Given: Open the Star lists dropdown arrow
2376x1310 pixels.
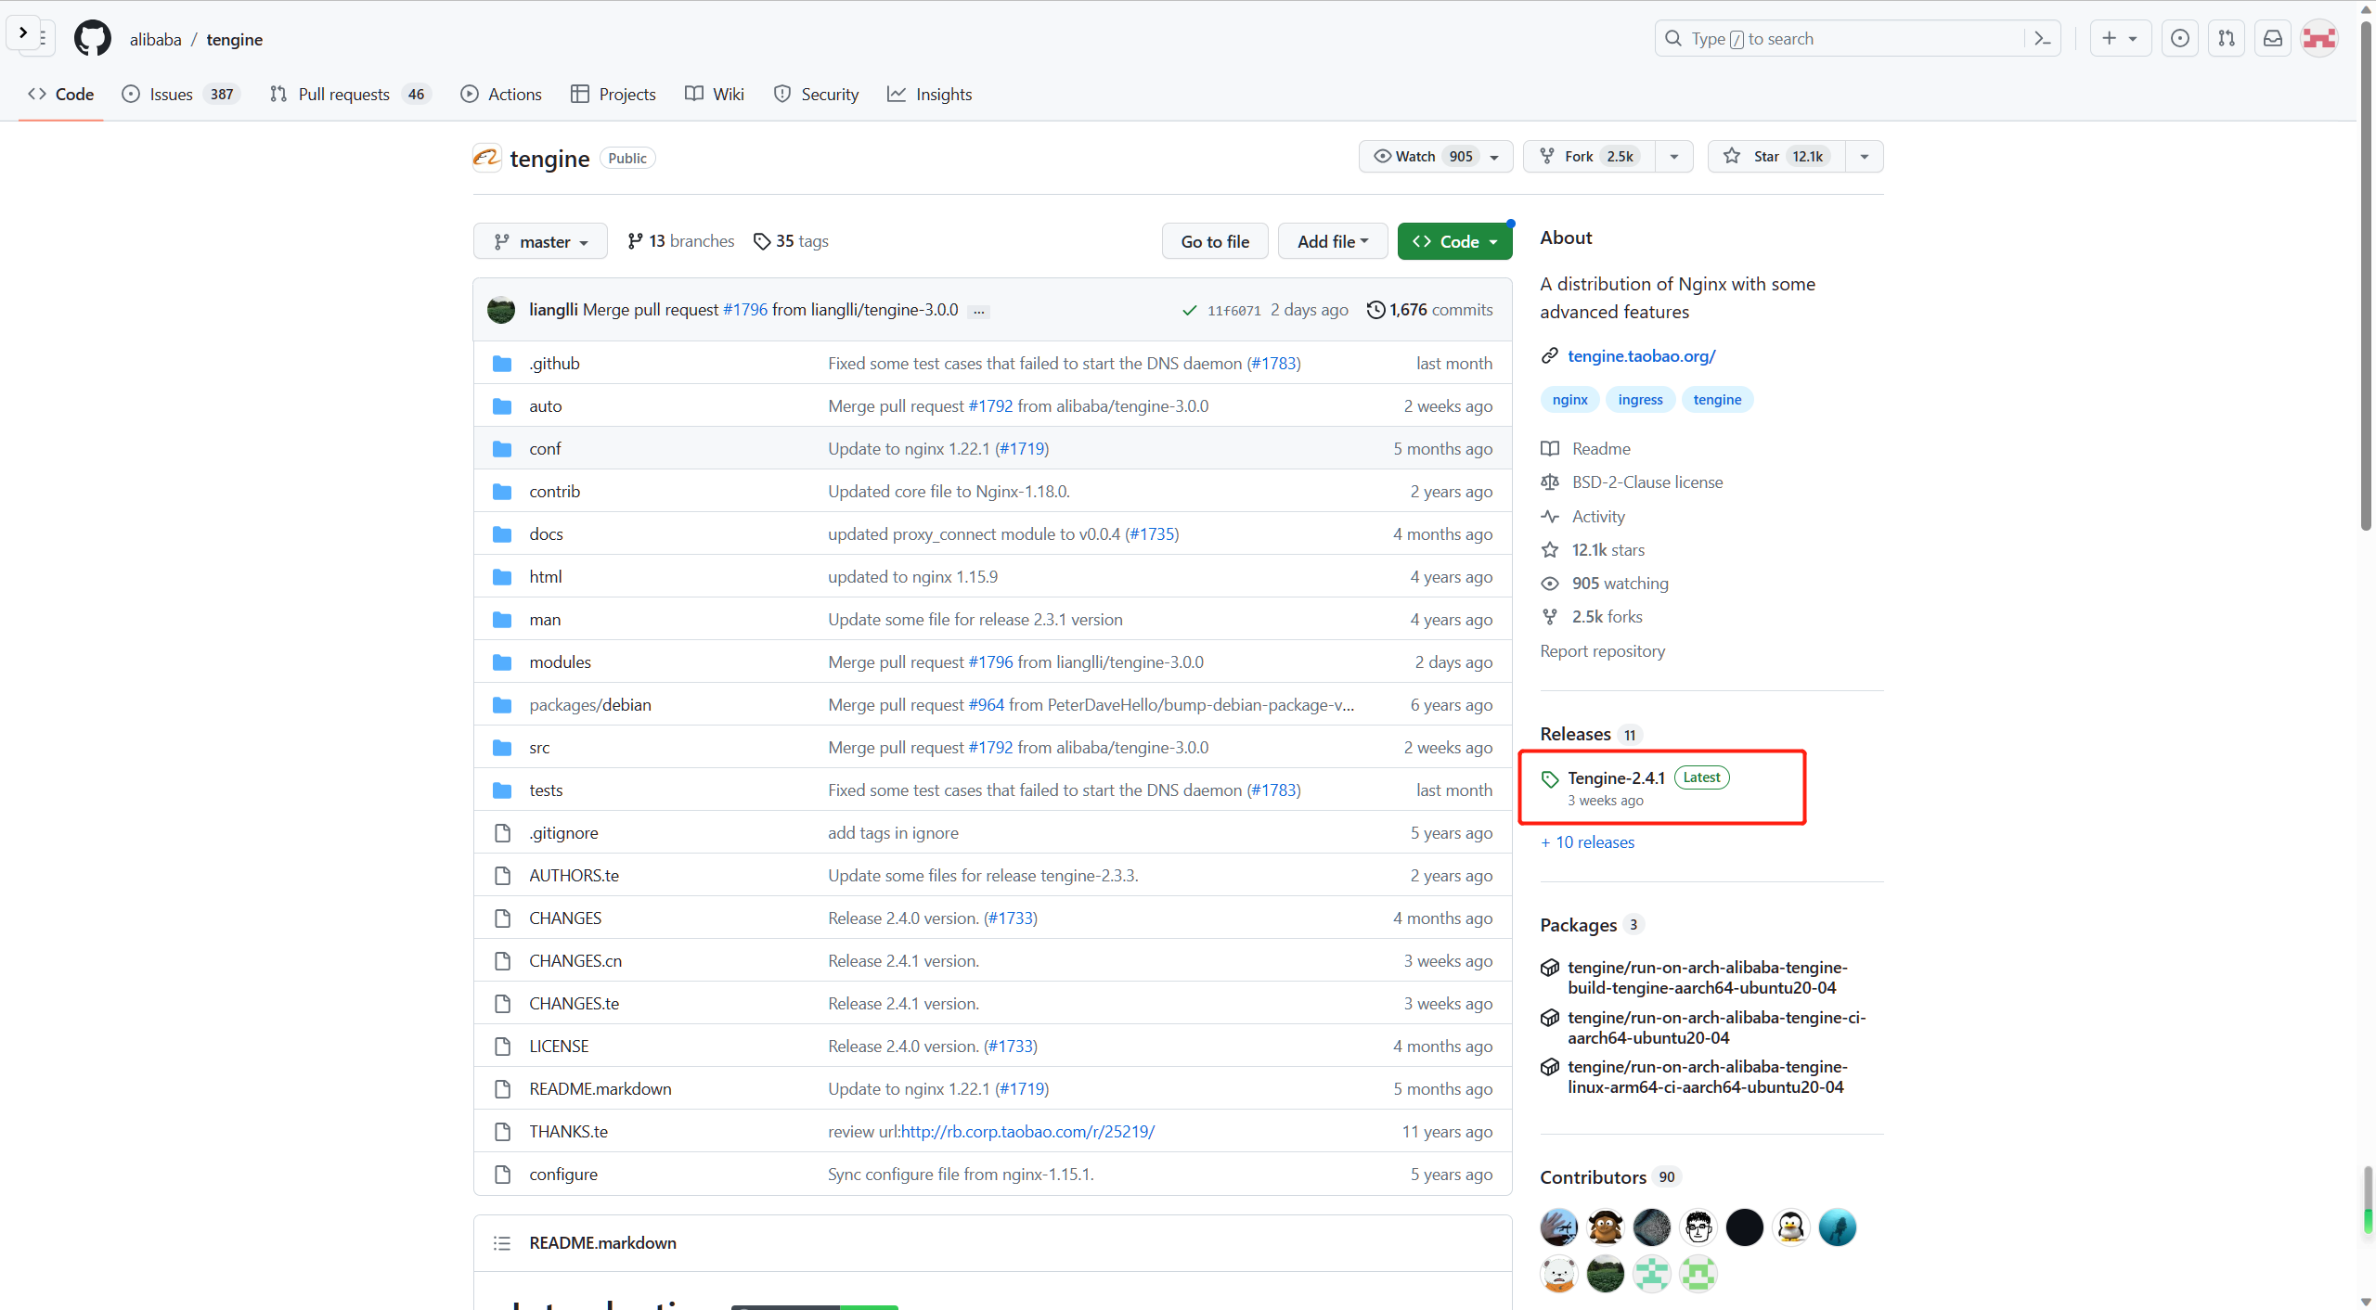Looking at the screenshot, I should pyautogui.click(x=1865, y=157).
